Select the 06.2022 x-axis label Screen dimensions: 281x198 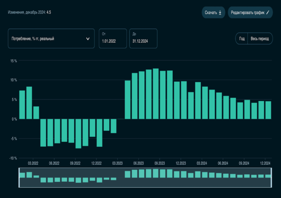point(54,163)
